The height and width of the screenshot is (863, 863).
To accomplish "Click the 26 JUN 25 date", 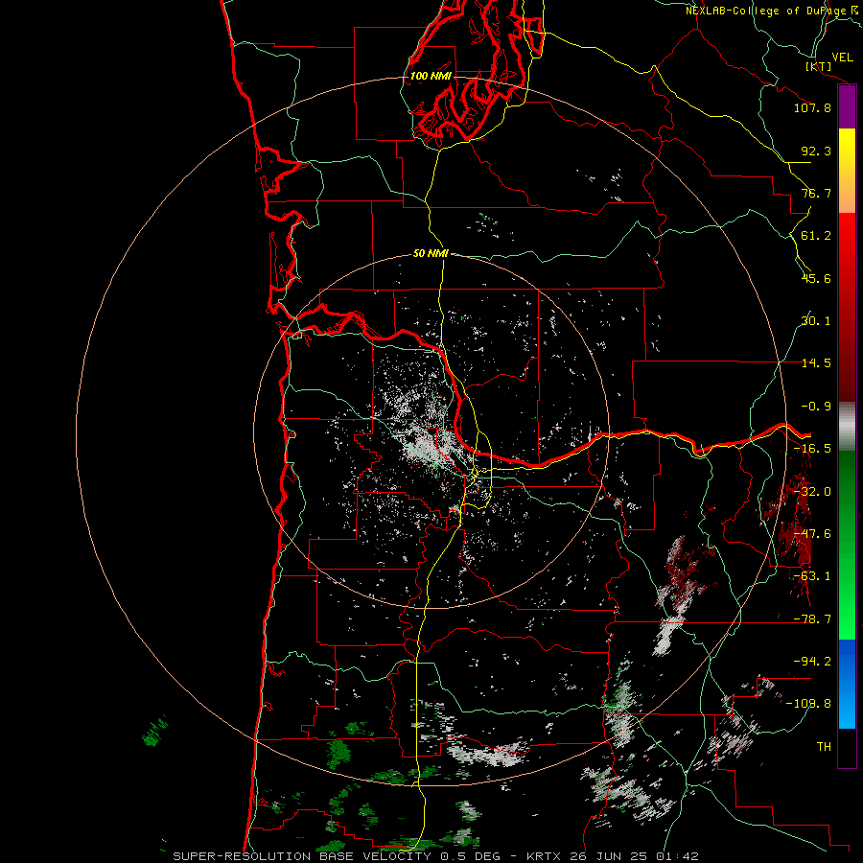I will (608, 856).
